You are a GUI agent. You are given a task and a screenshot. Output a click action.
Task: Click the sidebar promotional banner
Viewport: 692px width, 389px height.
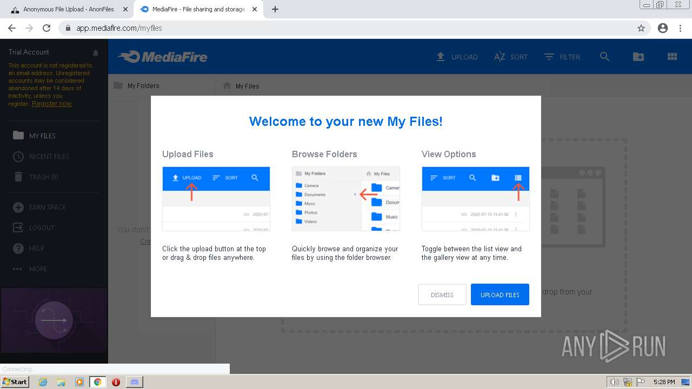pyautogui.click(x=54, y=321)
